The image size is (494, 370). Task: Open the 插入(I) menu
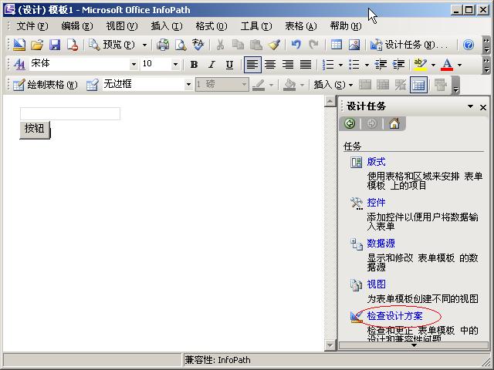(167, 25)
